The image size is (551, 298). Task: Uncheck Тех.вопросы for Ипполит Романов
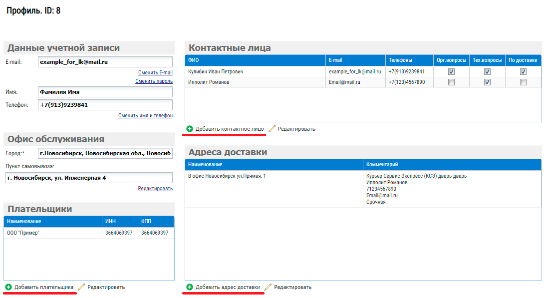(487, 82)
